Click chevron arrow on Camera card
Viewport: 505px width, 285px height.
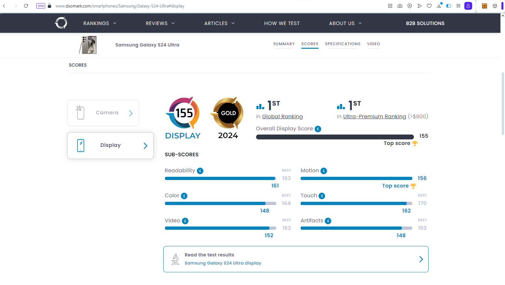[x=131, y=113]
